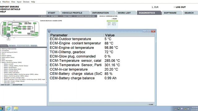Select highlighted CEM module in network diagram
Image resolution: width=198 pixels, height=111 pixels.
8,35
